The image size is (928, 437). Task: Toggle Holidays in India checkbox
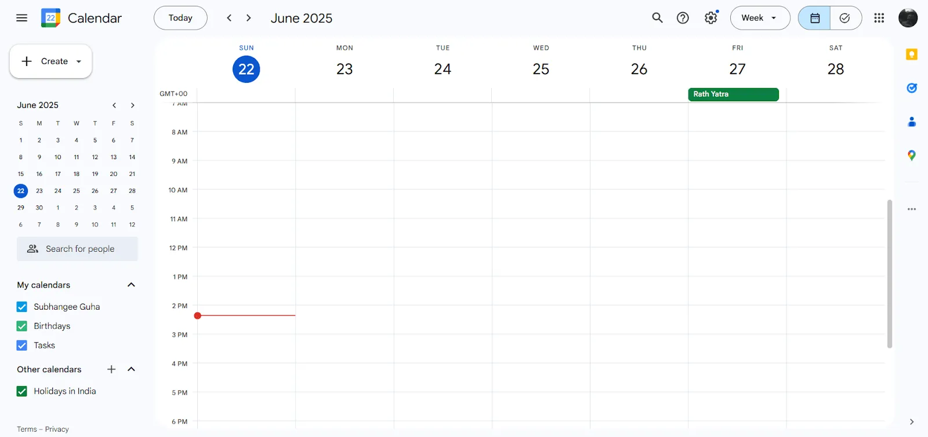click(22, 391)
